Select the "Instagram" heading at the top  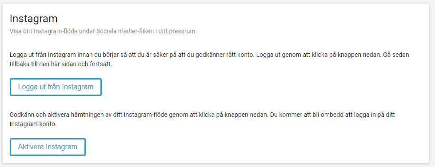34,19
